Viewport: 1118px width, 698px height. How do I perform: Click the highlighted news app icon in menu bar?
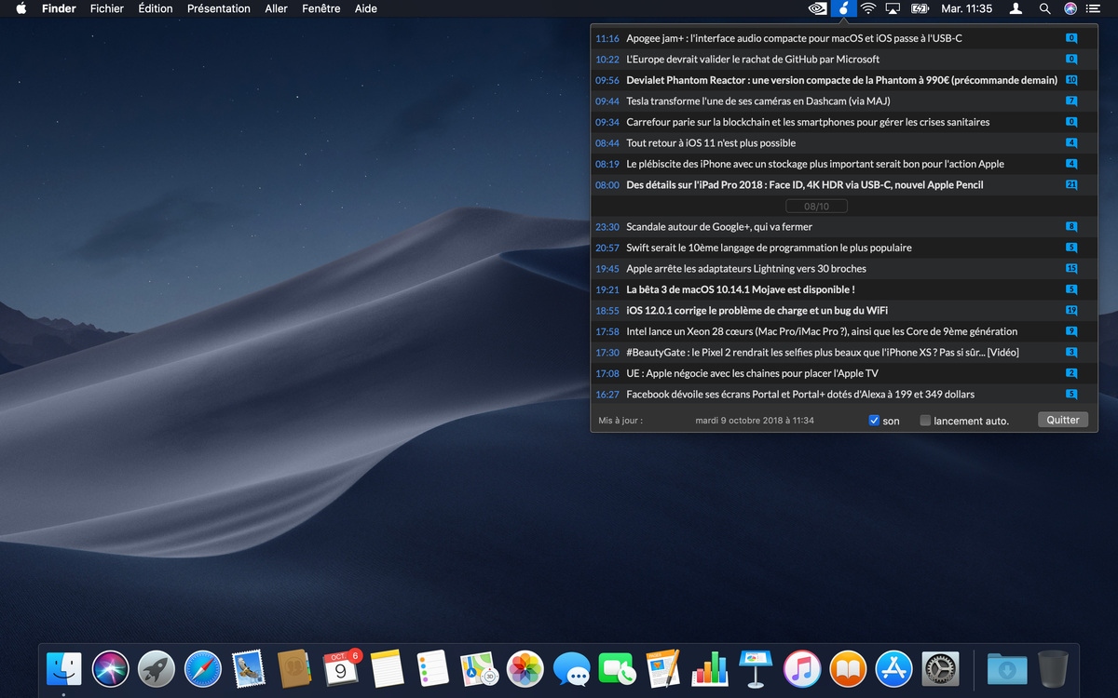pyautogui.click(x=843, y=8)
